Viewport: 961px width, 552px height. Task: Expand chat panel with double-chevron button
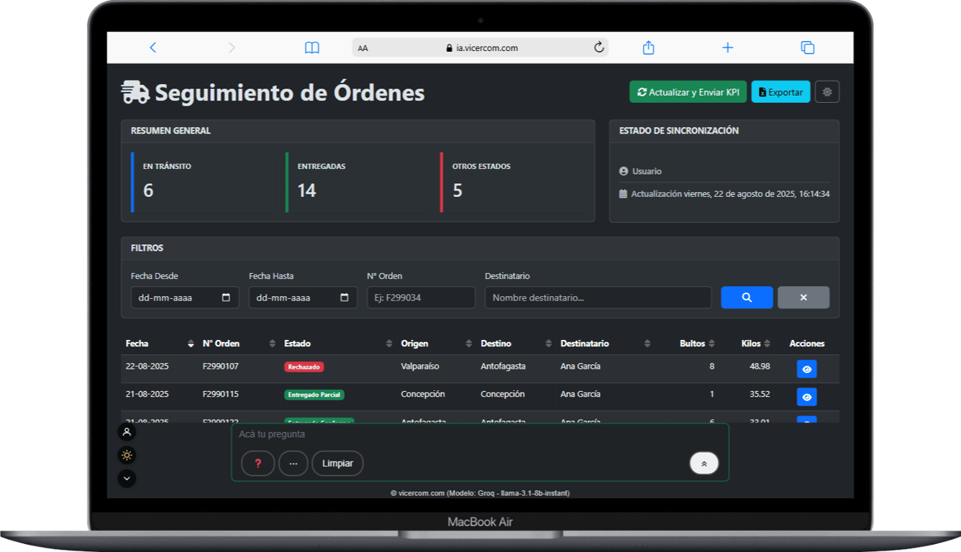(x=703, y=464)
